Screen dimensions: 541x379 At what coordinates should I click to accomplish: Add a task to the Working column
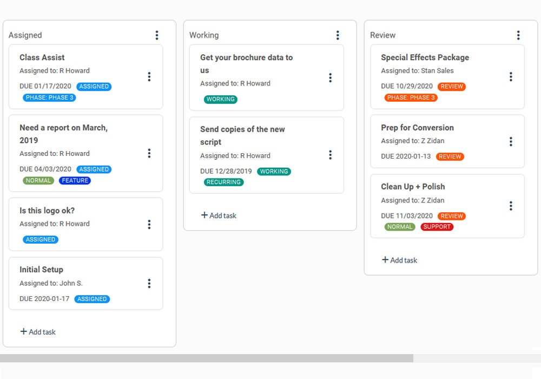point(219,215)
